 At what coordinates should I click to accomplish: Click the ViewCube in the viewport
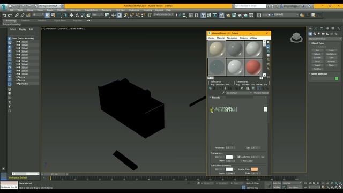point(296,38)
